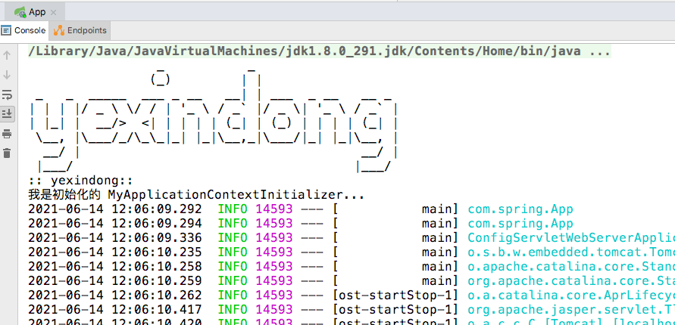Click o.apache.catalina.core.Stand logger name
This screenshot has width=675, height=325.
[x=571, y=266]
